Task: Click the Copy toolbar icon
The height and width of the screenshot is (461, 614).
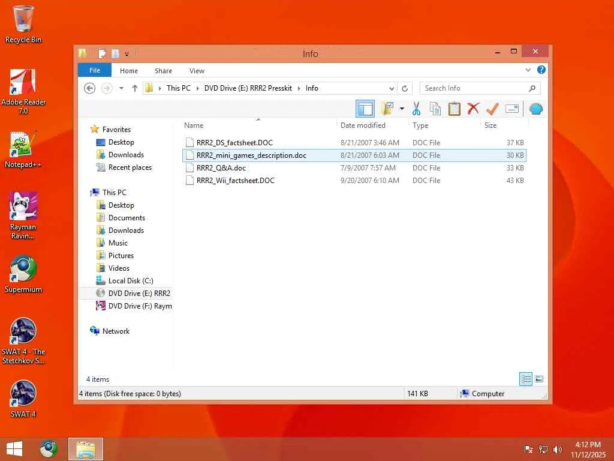Action: click(435, 109)
